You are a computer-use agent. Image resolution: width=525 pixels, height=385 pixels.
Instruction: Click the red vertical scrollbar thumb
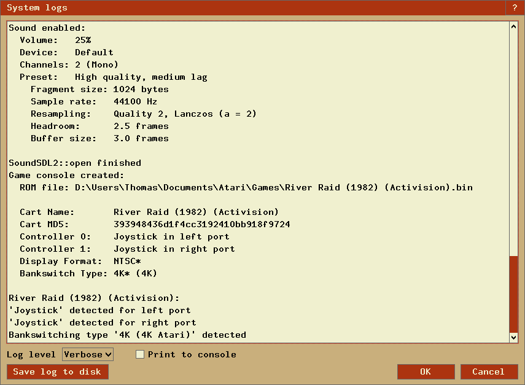click(x=513, y=294)
